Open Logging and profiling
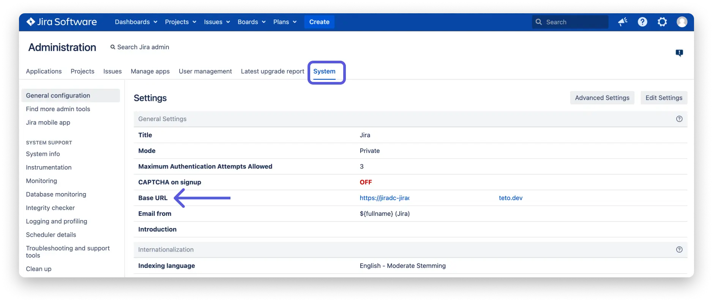Viewport: 713px width, 302px height. point(57,221)
